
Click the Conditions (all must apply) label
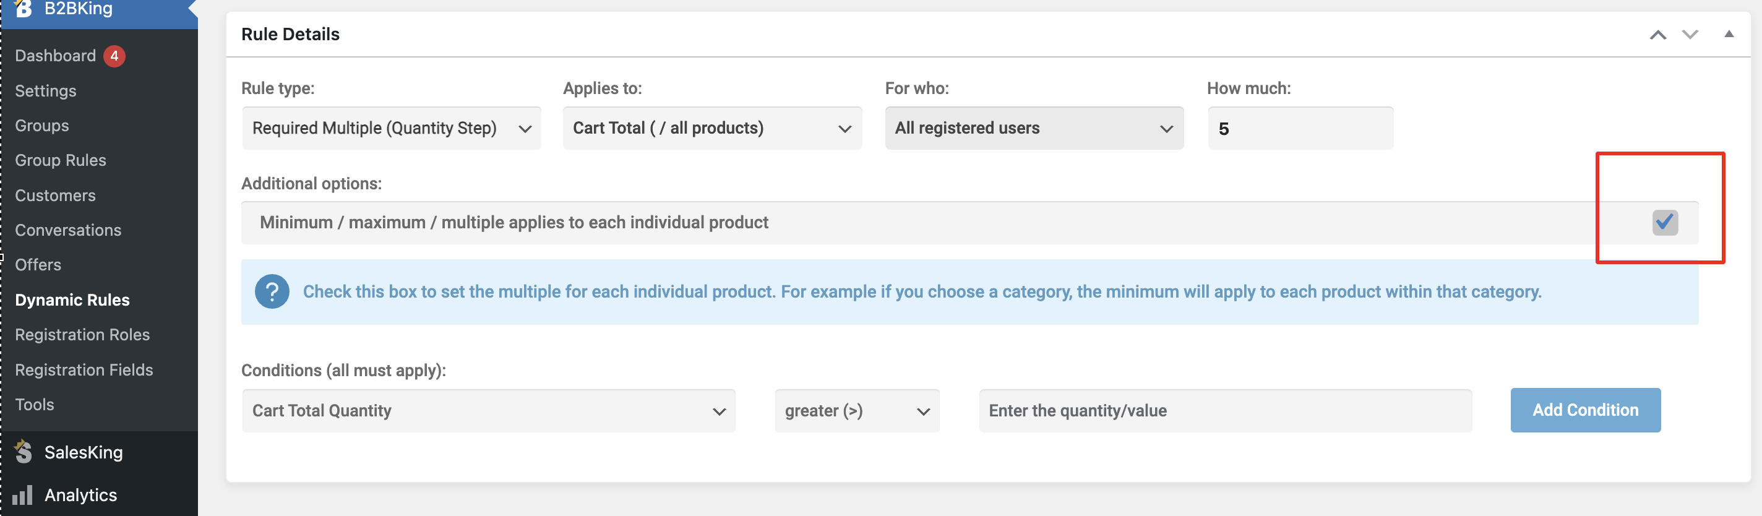point(343,370)
